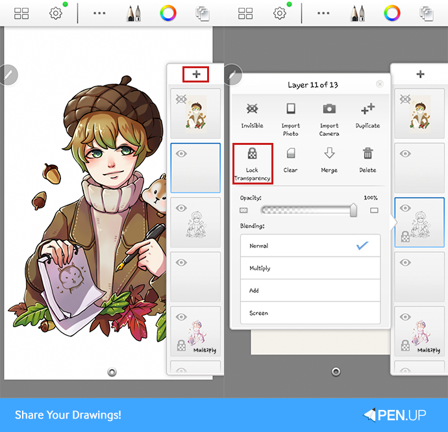Open three-dots menu in right screenshot
This screenshot has height=432, width=448.
click(323, 13)
